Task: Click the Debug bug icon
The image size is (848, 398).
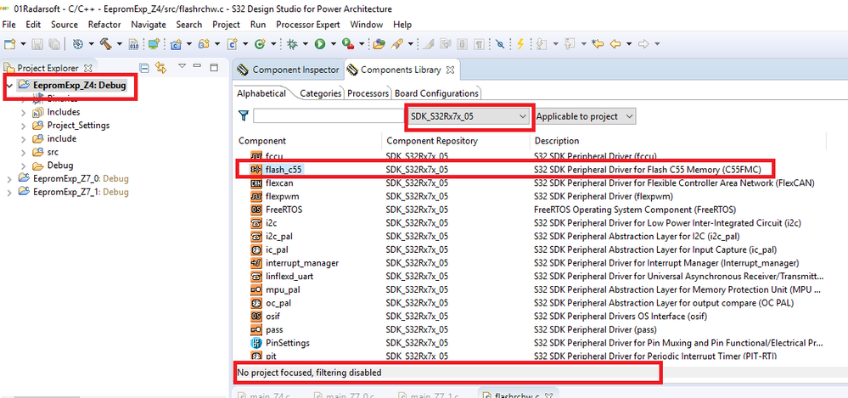Action: tap(292, 44)
